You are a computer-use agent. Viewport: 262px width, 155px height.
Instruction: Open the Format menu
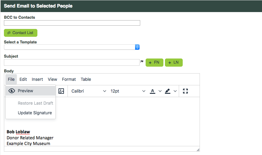69,79
